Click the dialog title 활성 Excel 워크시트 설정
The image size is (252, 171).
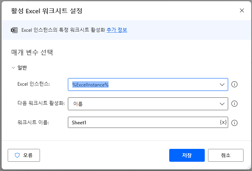tap(46, 11)
